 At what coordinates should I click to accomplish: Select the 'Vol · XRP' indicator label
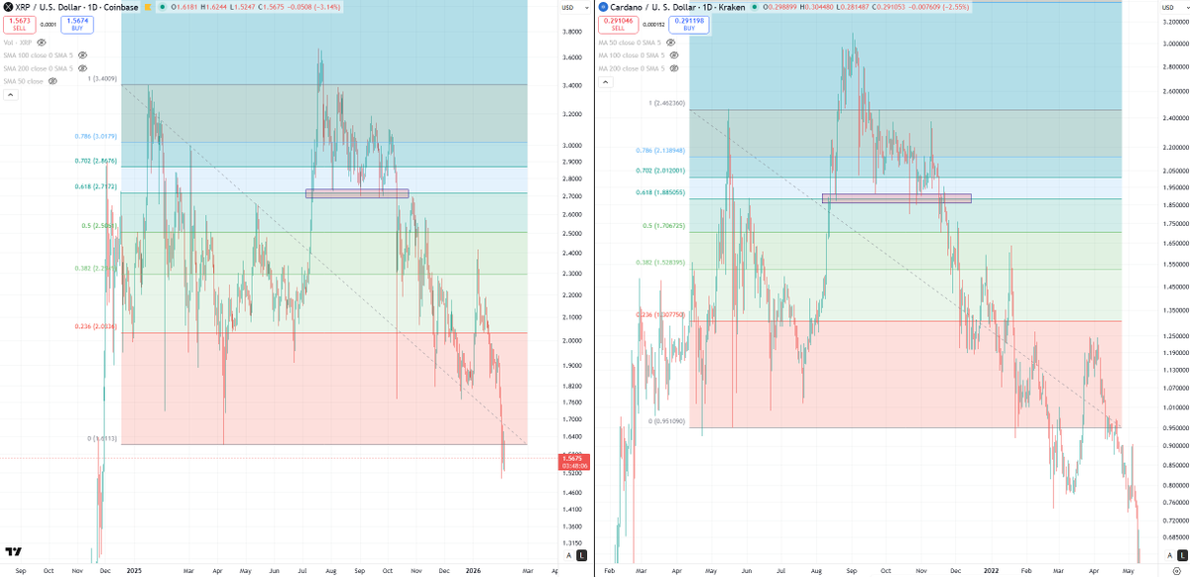18,43
